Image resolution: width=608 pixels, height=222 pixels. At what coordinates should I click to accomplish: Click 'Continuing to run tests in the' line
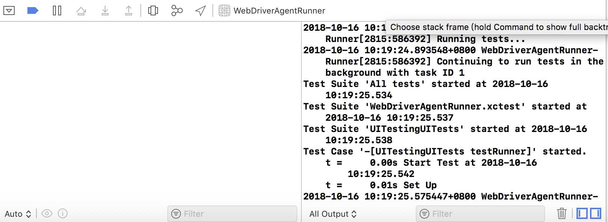click(464, 61)
